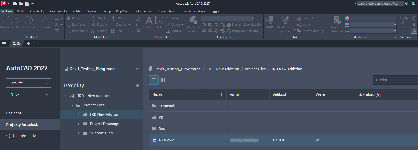Select the Úsečka line tool
The width and height of the screenshot is (418, 150).
tap(5, 22)
